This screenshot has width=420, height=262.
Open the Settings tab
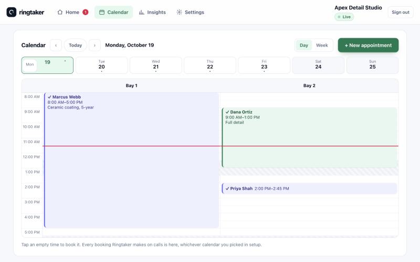coord(190,12)
